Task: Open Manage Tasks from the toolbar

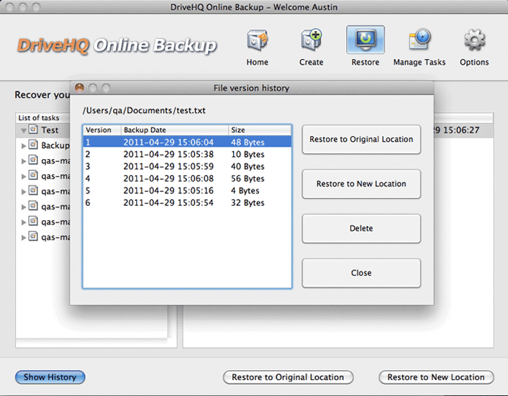Action: click(x=419, y=42)
